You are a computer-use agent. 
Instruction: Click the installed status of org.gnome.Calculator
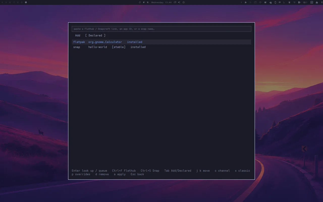[x=135, y=42]
